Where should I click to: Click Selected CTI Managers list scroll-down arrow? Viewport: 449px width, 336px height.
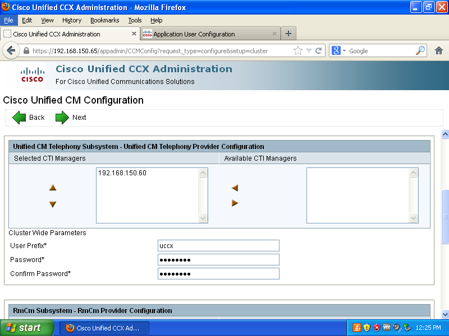203,218
